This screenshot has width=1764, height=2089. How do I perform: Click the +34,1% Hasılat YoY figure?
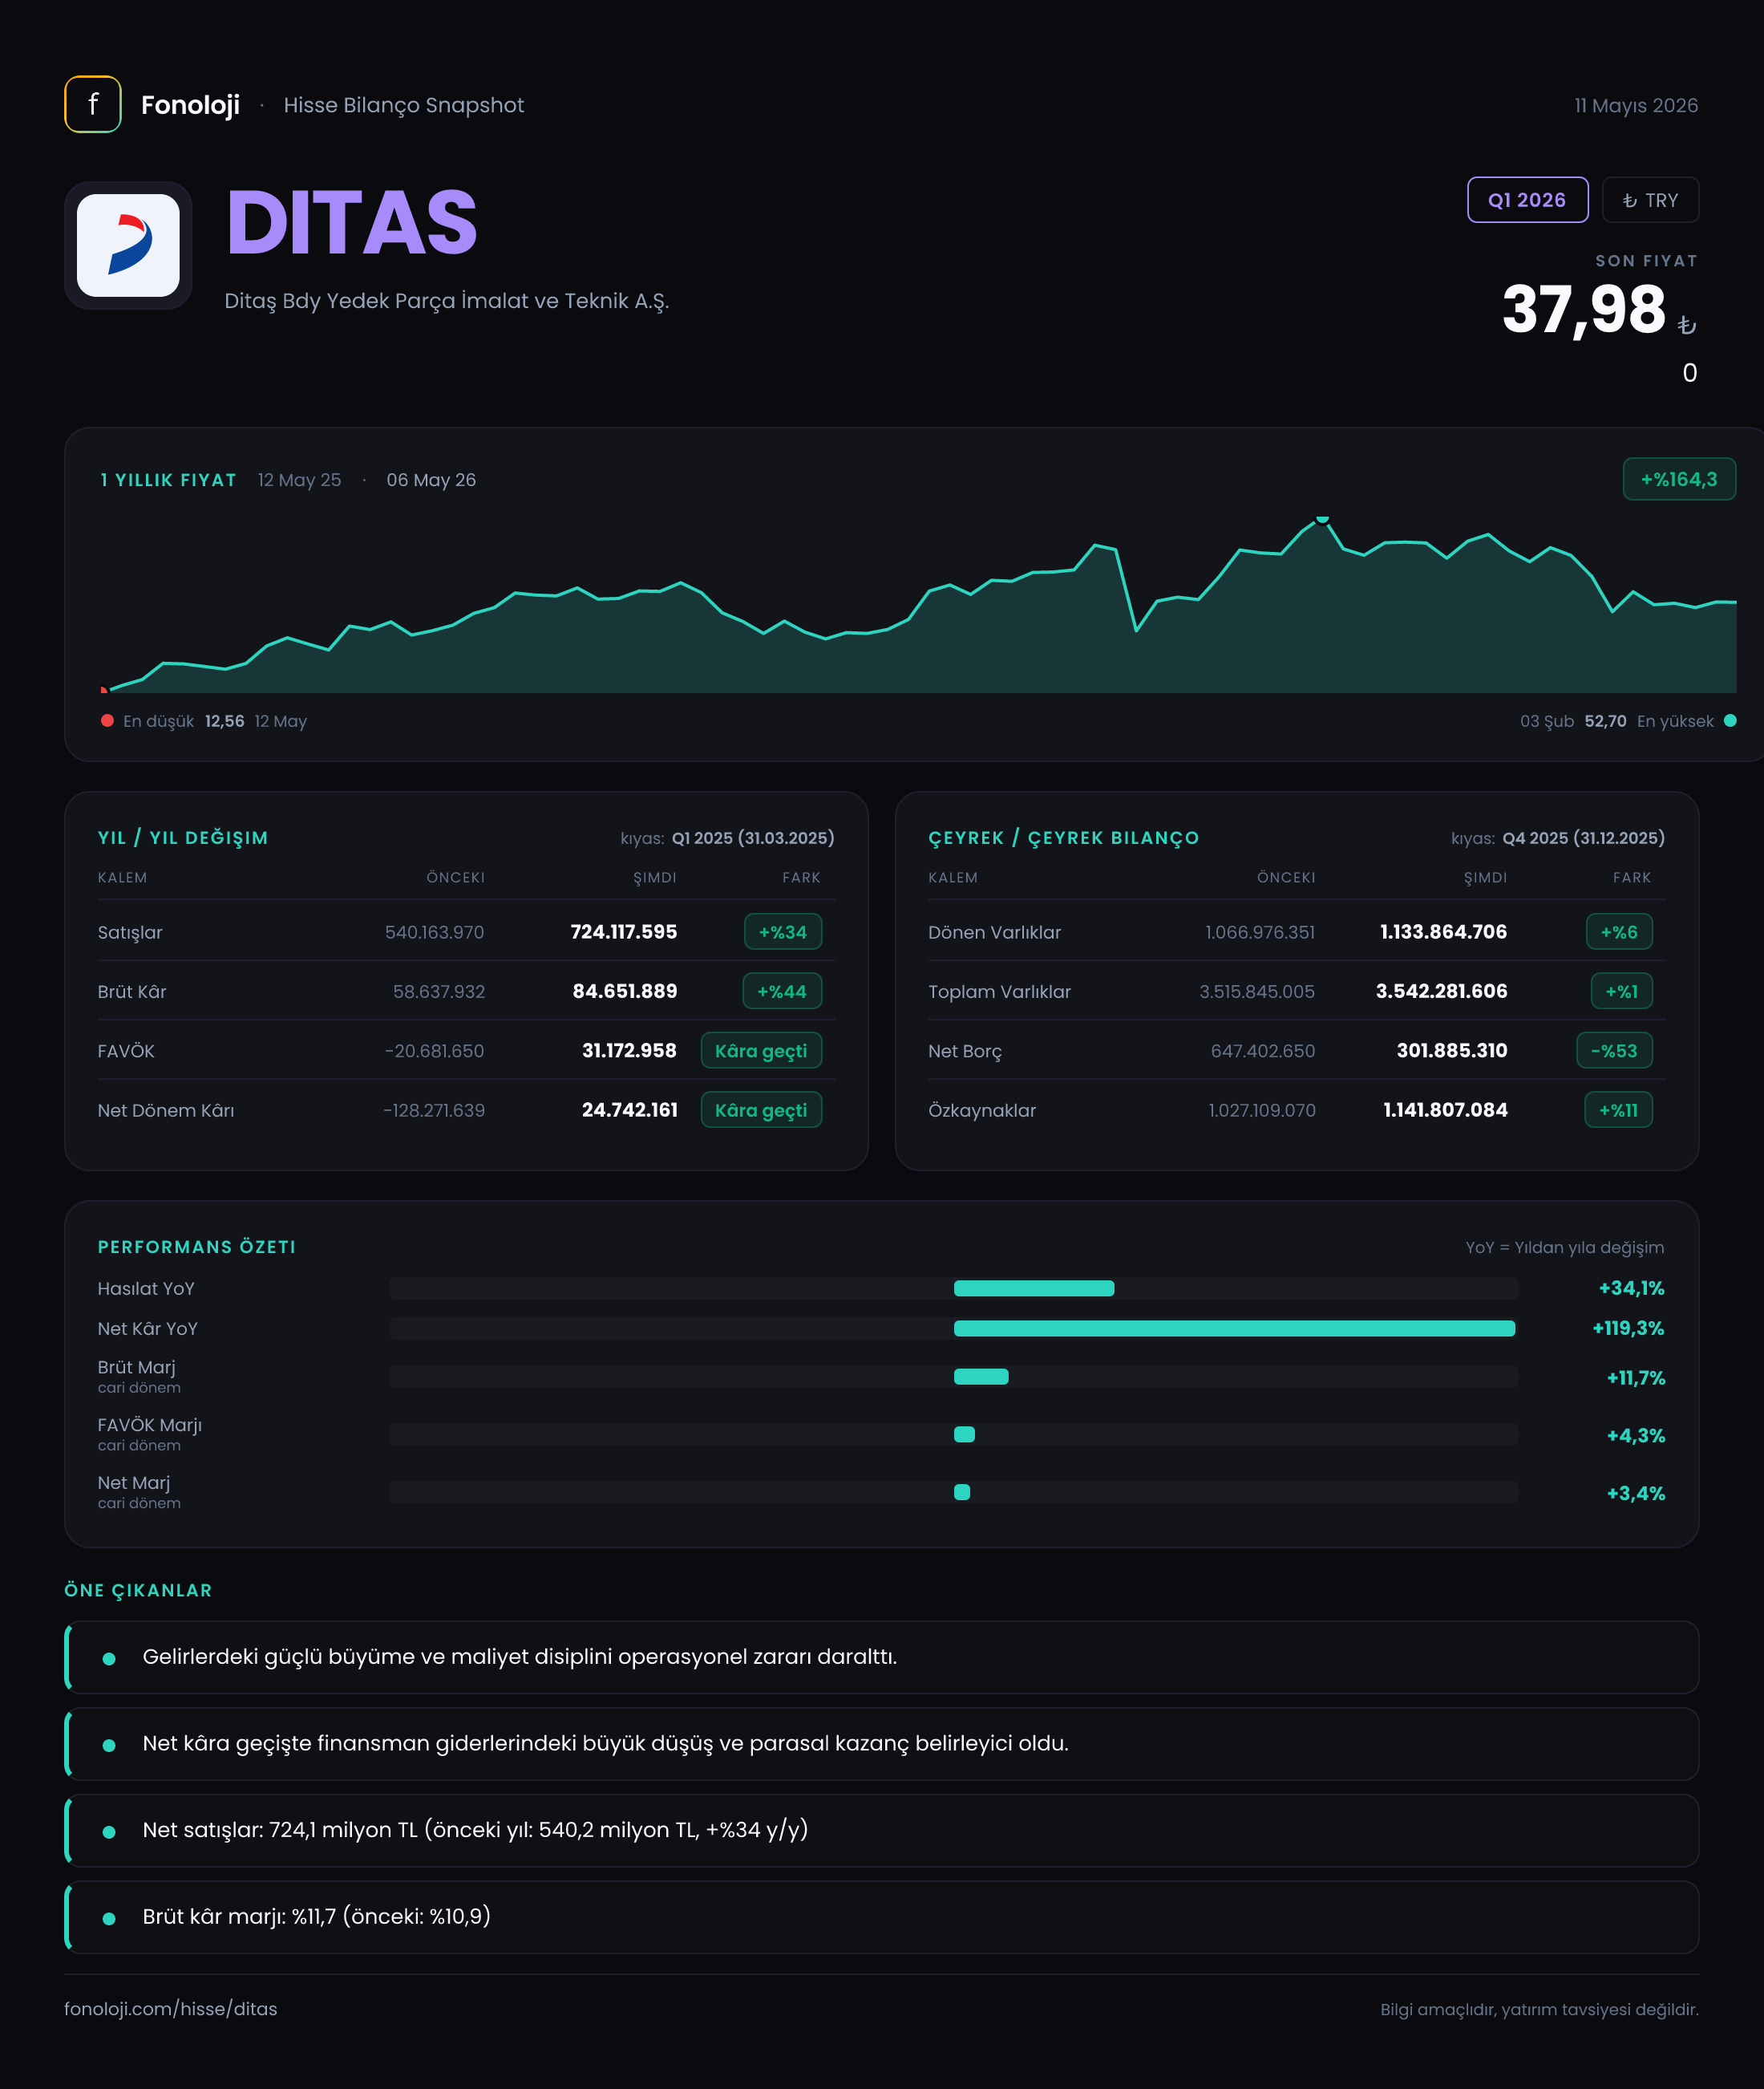point(1631,1288)
